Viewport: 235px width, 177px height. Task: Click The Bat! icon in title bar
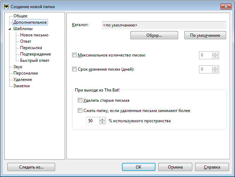pyautogui.click(x=6, y=7)
